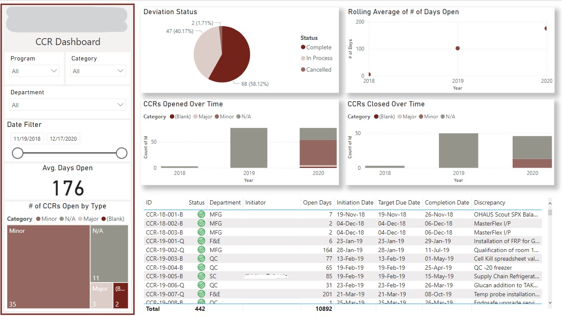This screenshot has width=562, height=316.
Task: Click status check icon for CCR-19-005-B
Action: point(201,276)
